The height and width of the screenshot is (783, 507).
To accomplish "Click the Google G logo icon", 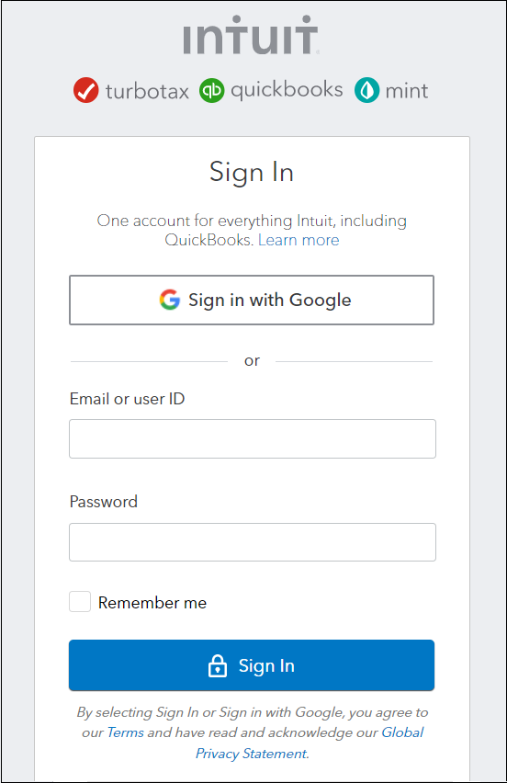I will [170, 300].
